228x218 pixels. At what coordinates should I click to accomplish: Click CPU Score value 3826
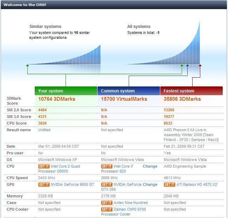tap(42, 123)
